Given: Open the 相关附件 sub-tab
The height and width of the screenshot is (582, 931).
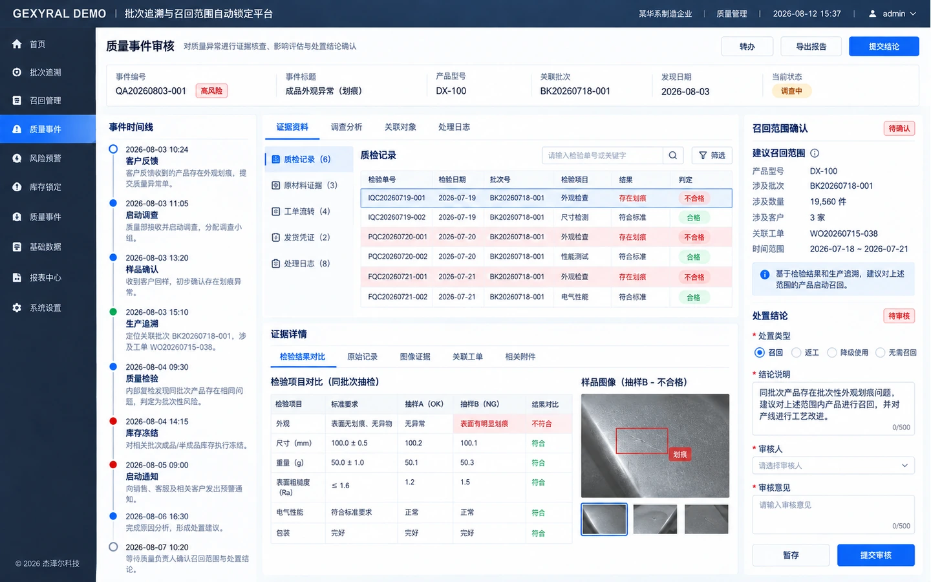Looking at the screenshot, I should [x=520, y=356].
